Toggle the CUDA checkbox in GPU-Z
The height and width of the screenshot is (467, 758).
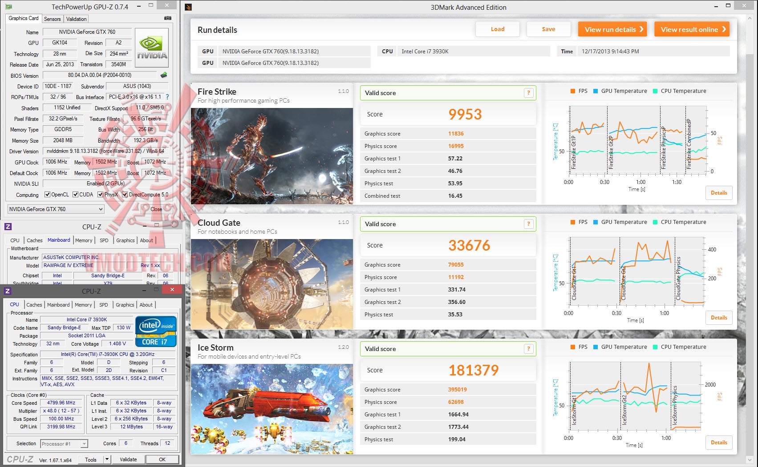point(76,195)
